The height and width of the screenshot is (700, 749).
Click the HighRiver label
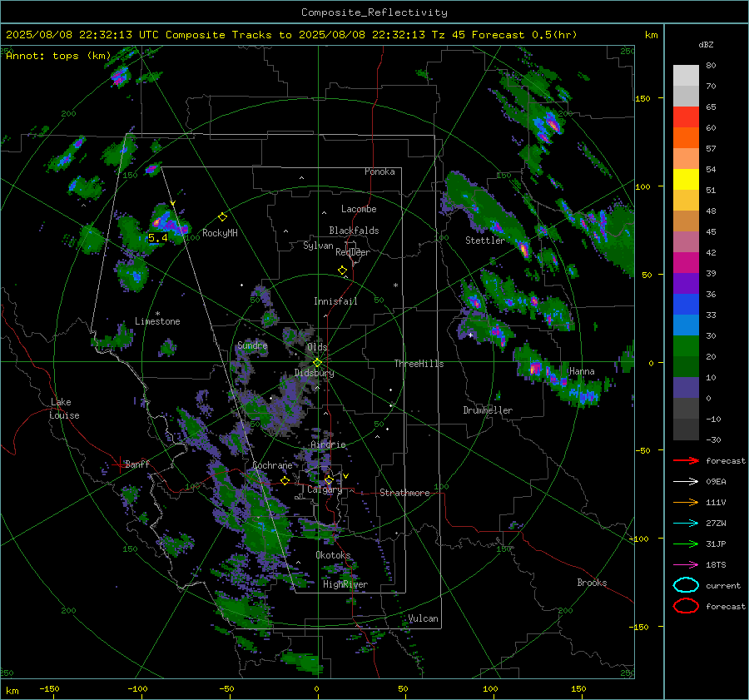pyautogui.click(x=345, y=584)
